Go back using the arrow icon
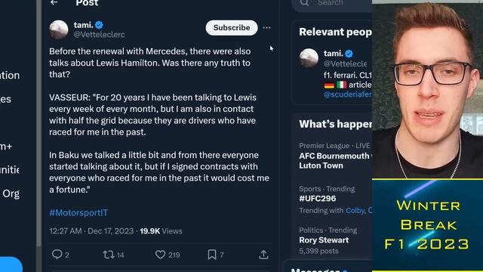Screen dimensions: 483x272 coord(54,2)
